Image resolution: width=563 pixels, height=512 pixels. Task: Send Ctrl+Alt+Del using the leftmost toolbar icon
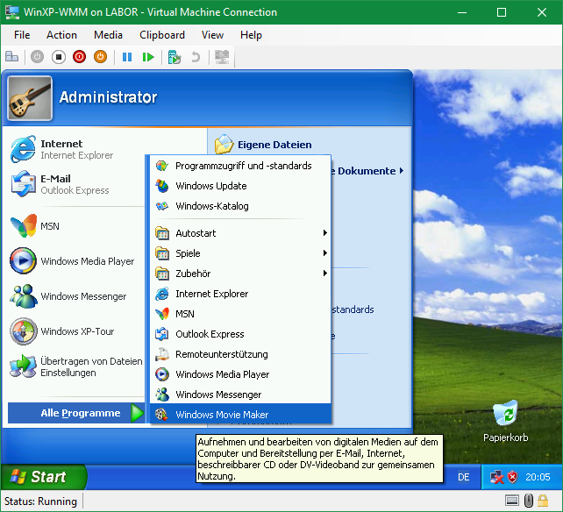[12, 57]
